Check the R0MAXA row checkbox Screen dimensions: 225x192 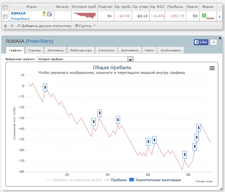[x=5, y=16]
